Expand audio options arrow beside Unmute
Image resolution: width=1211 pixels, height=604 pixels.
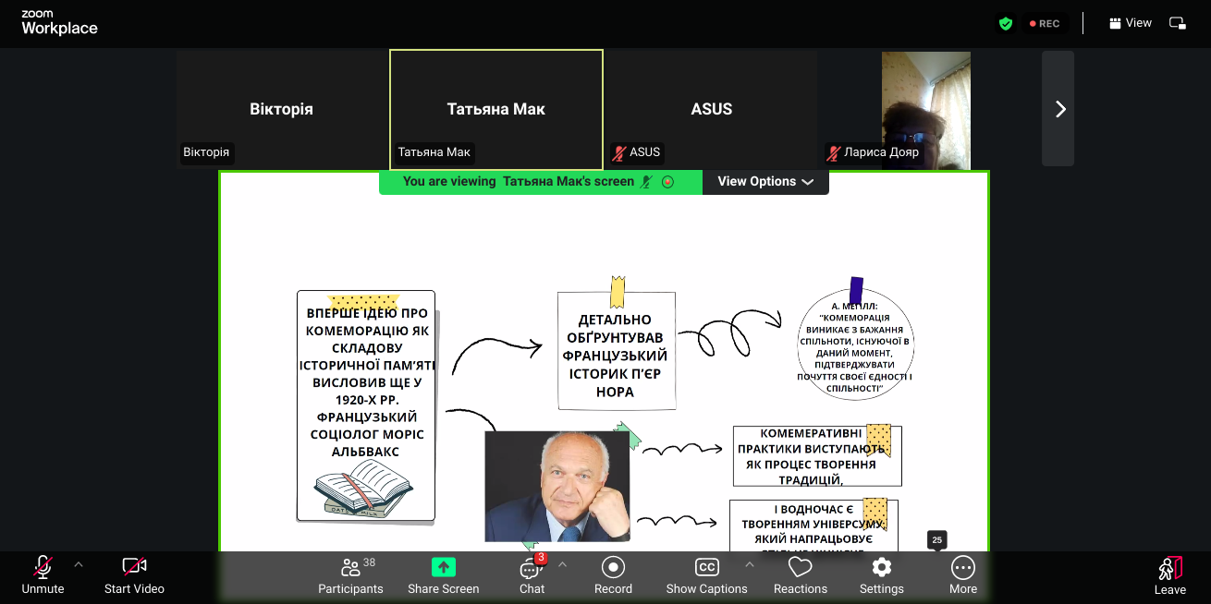[x=79, y=564]
